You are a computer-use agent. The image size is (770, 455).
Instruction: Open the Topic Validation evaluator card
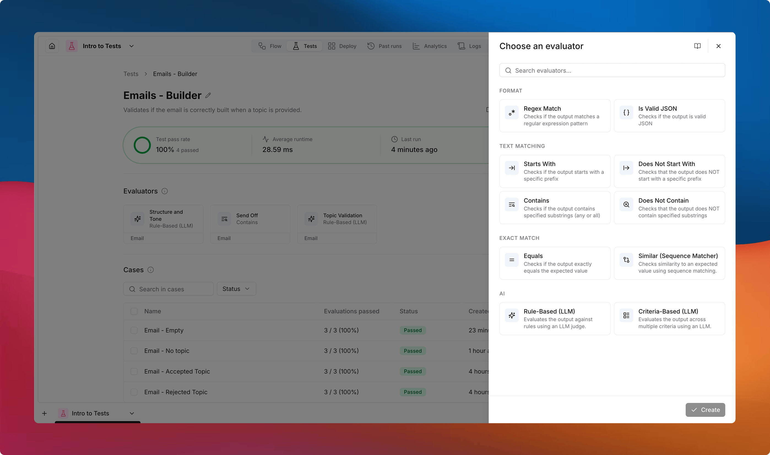click(337, 224)
